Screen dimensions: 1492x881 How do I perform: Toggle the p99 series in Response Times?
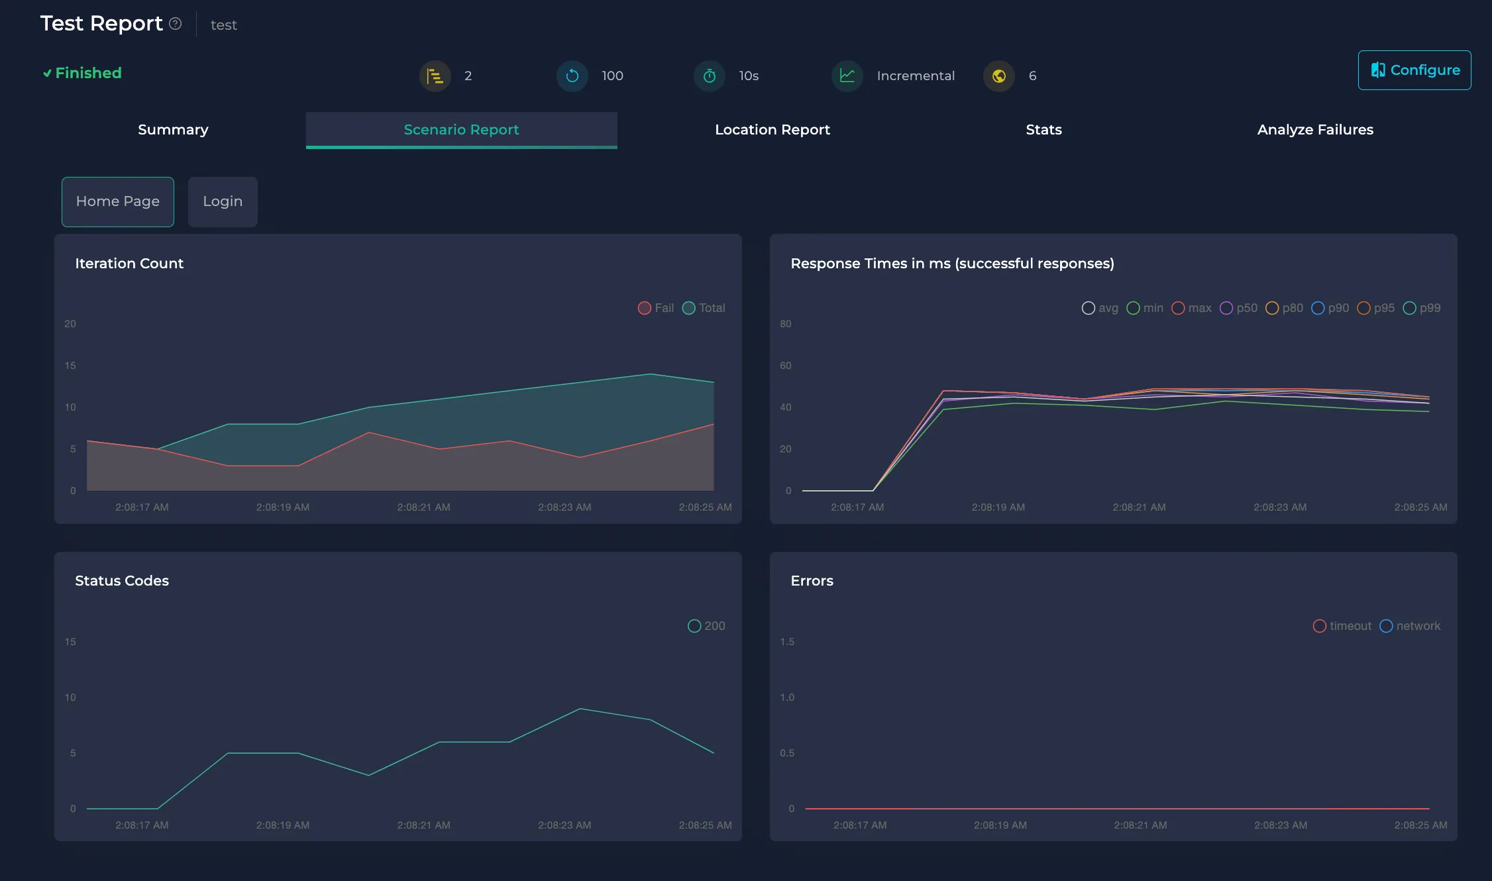click(x=1422, y=308)
